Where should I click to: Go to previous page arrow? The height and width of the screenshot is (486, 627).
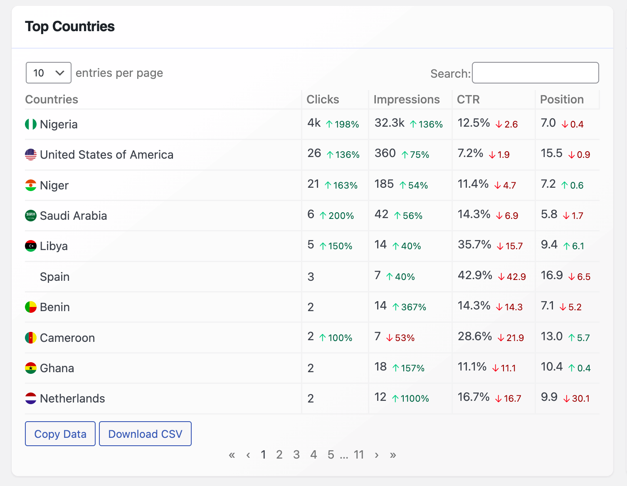(248, 455)
